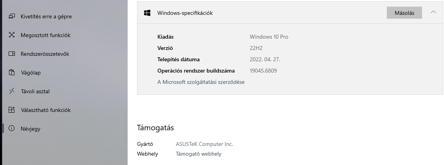Image resolution: width=444 pixels, height=165 pixels.
Task: Click the Vágólap clipboard icon
Action: click(12, 73)
